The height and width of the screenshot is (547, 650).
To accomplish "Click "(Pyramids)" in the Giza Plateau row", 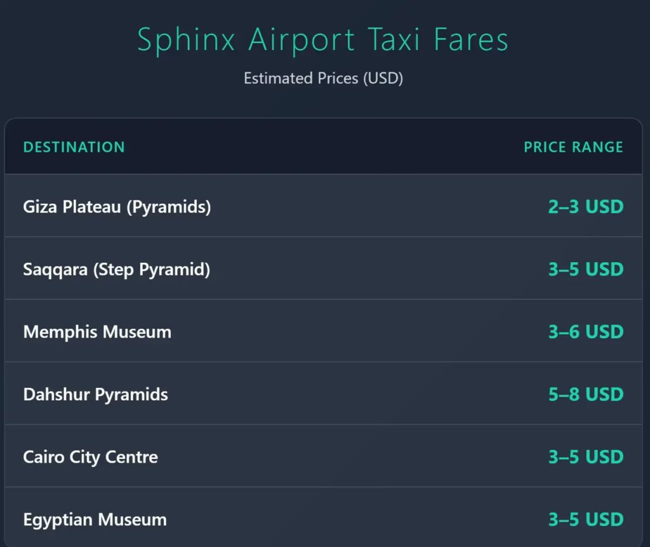I will click(x=168, y=207).
